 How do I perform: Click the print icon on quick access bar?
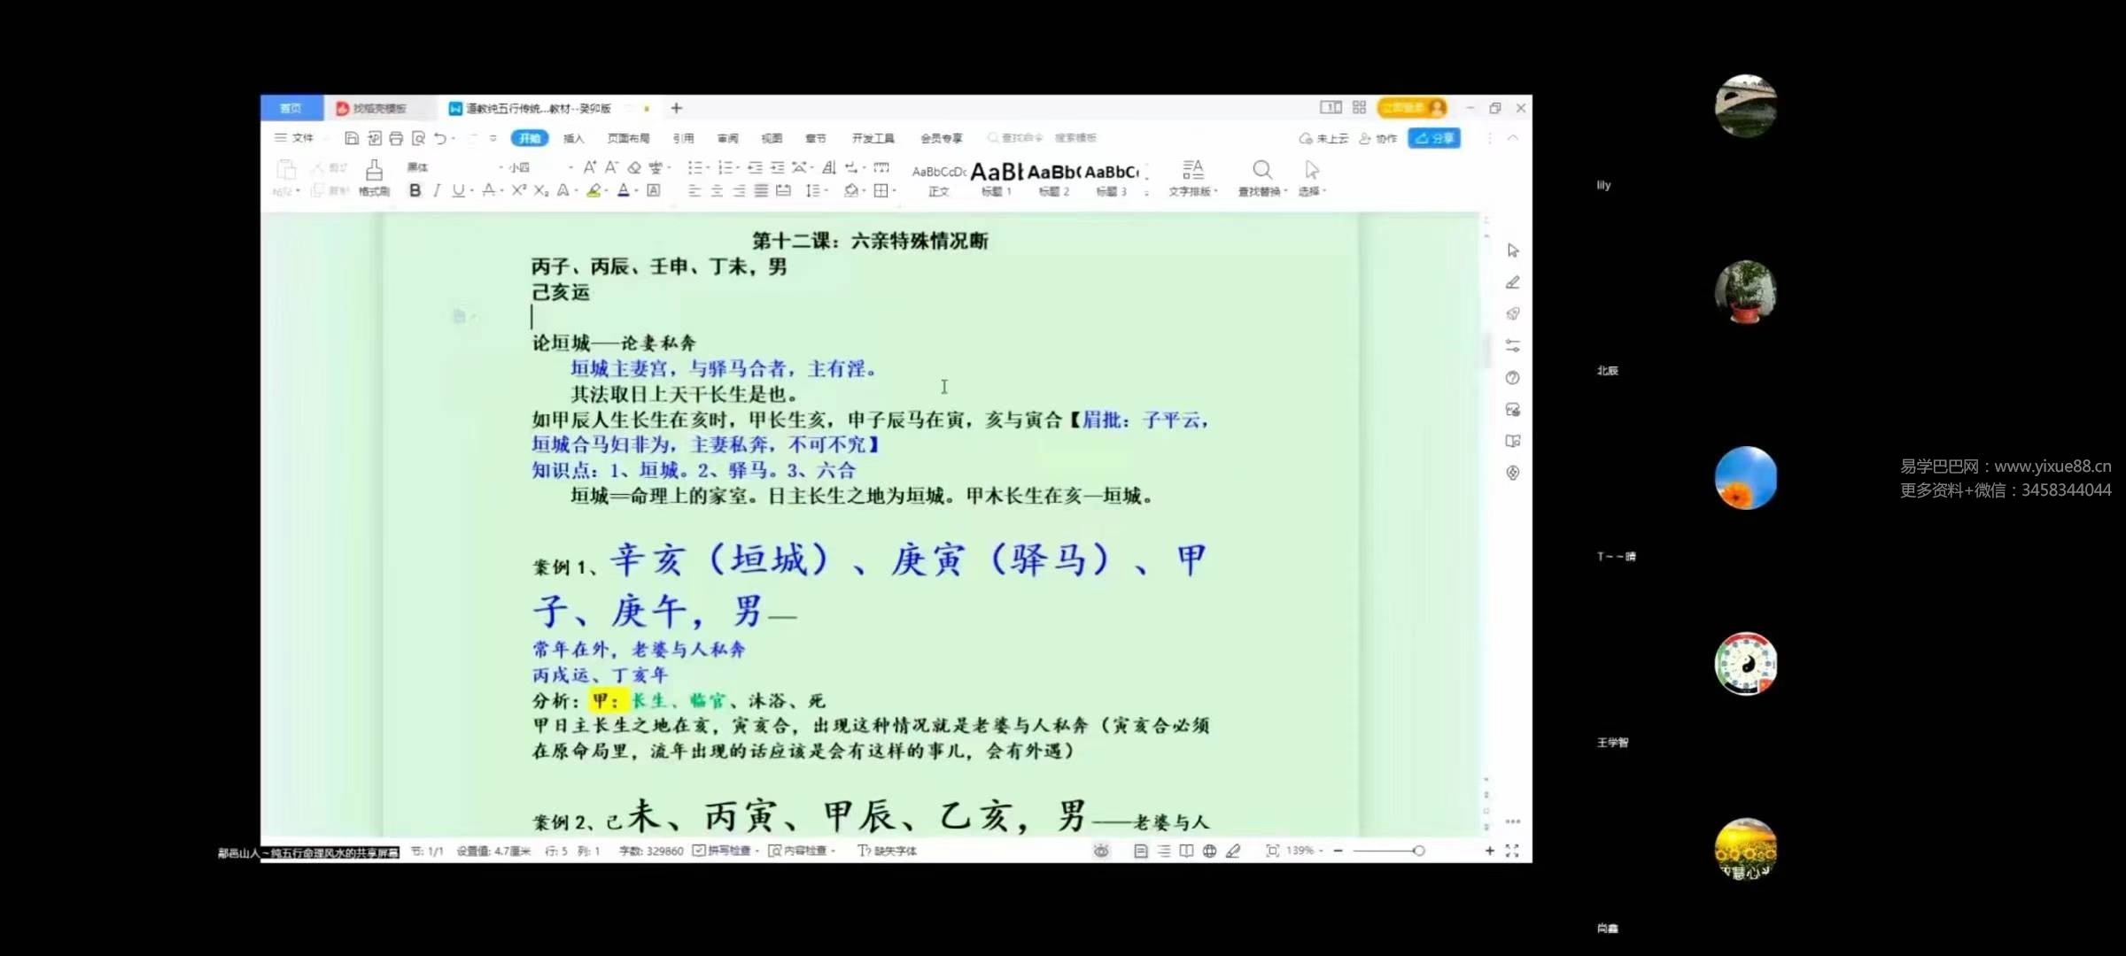tap(394, 137)
